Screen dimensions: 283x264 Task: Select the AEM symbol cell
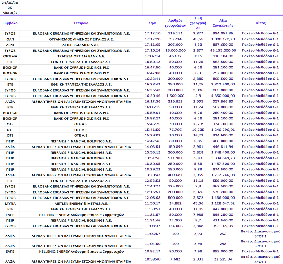10,45
